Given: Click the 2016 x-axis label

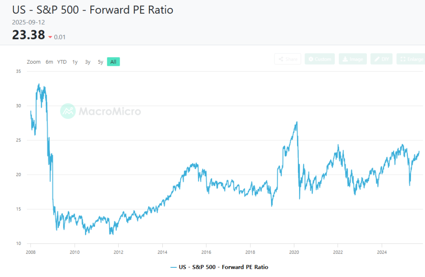Looking at the screenshot, I should click(206, 252).
